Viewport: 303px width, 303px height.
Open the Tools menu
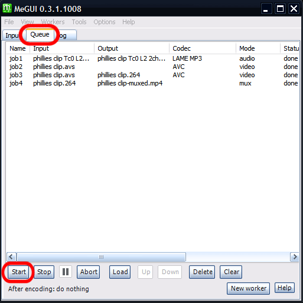coord(79,22)
